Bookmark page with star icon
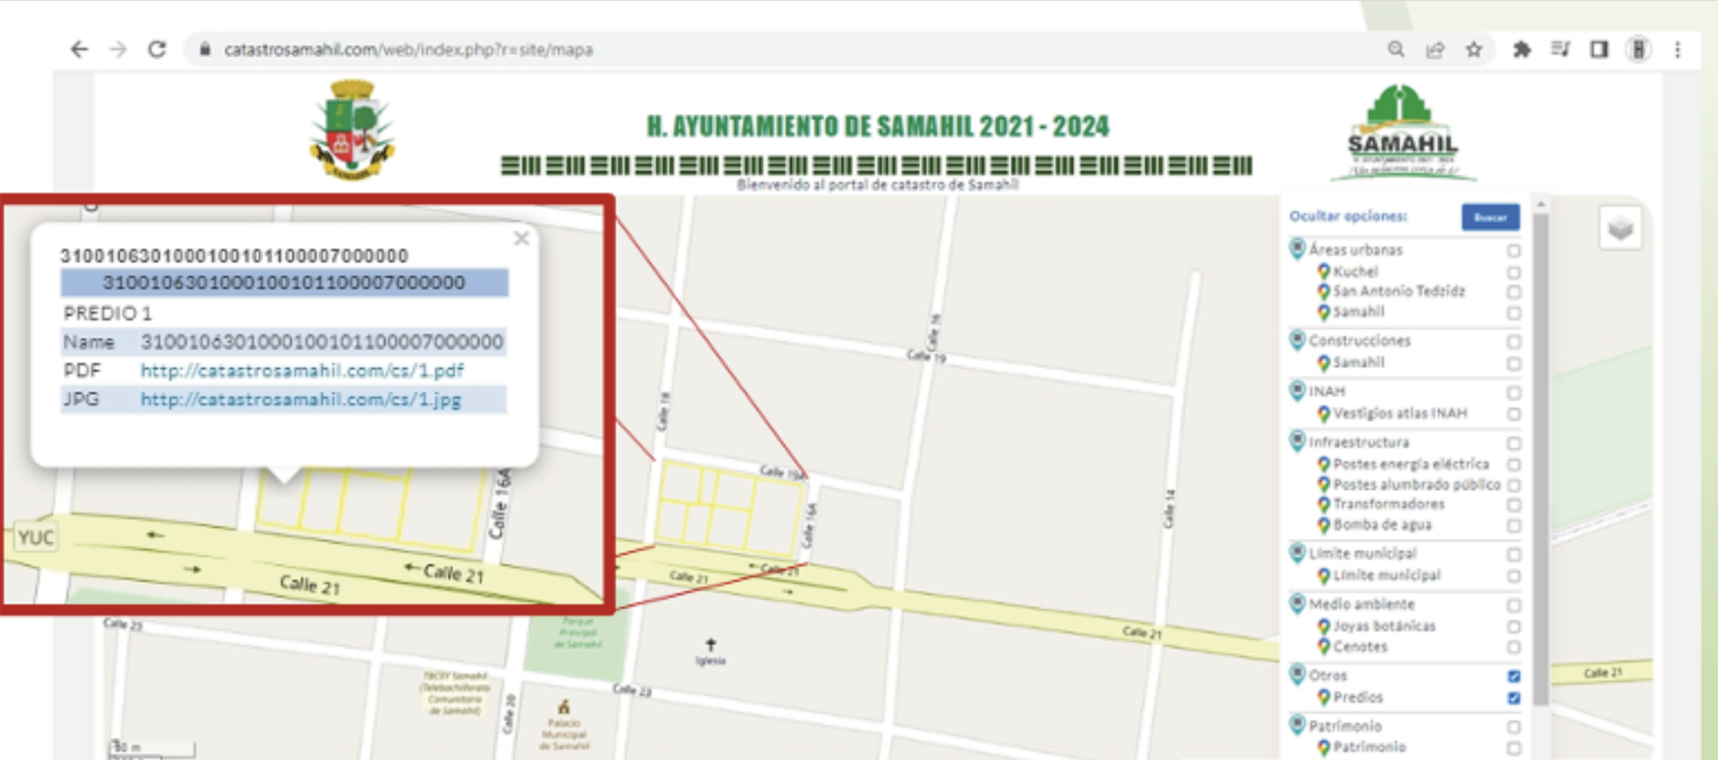Screen dimensions: 1718x760 [1474, 50]
